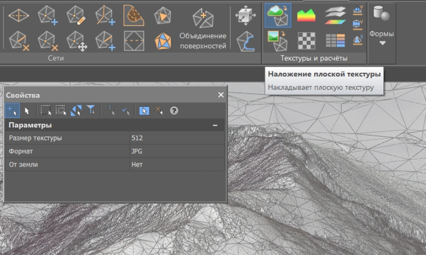Open help with the question mark button
This screenshot has height=255, width=426.
(x=174, y=111)
